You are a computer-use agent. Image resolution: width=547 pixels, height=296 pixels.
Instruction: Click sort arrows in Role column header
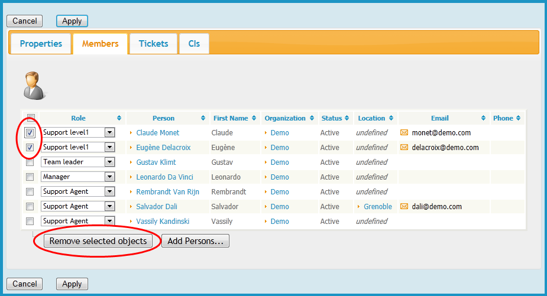[119, 118]
